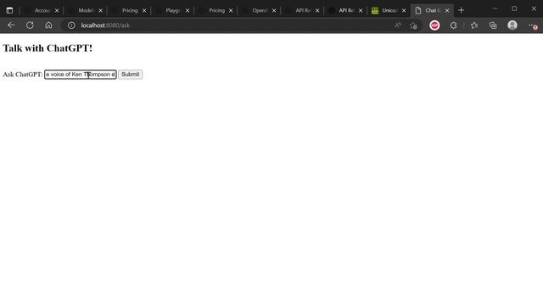Close the Account tab
The height and width of the screenshot is (305, 543).
[x=57, y=11]
